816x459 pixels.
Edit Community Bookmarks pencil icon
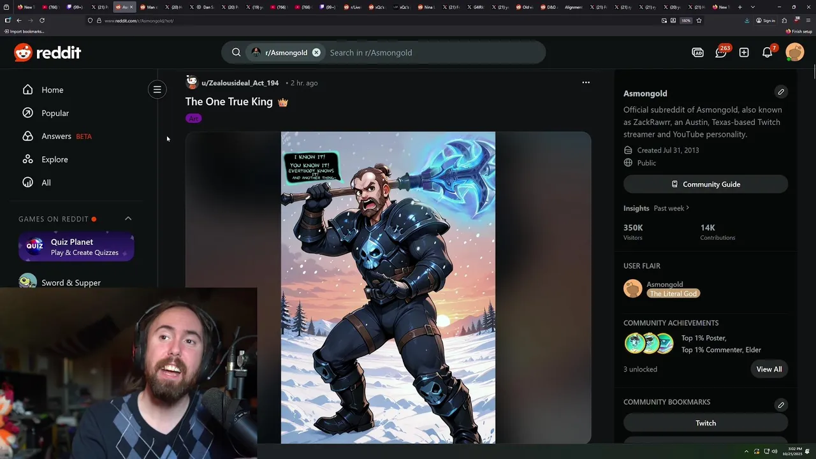coord(781,405)
